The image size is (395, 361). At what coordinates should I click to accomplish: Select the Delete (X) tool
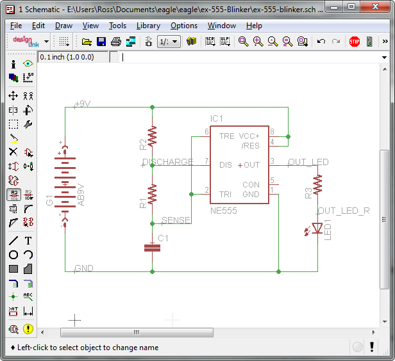tap(13, 152)
